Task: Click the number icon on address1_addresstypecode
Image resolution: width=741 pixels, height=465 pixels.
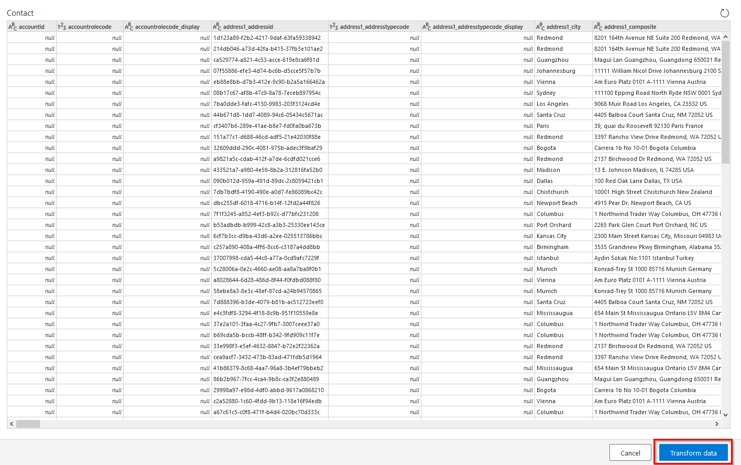Action: click(333, 26)
